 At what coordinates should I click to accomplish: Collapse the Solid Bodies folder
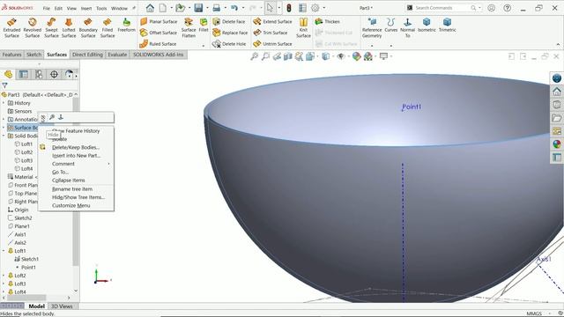4,136
